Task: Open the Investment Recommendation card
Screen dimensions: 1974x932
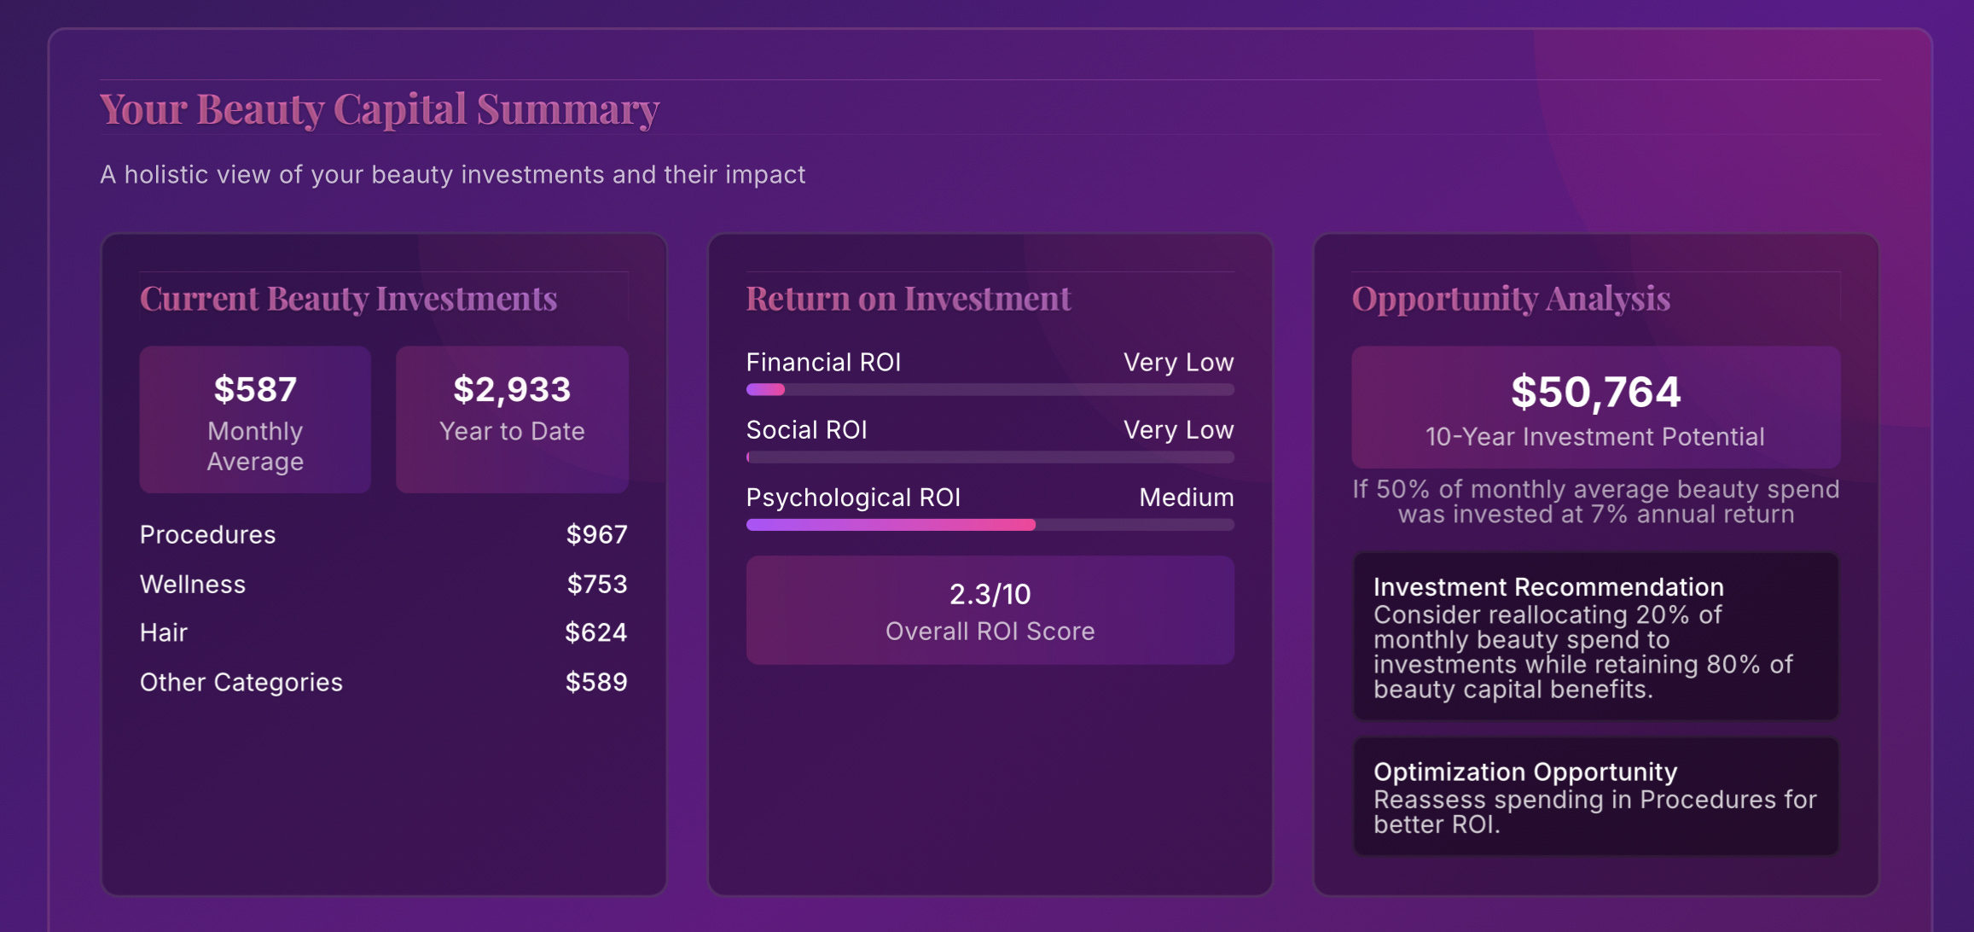Action: click(x=1595, y=637)
